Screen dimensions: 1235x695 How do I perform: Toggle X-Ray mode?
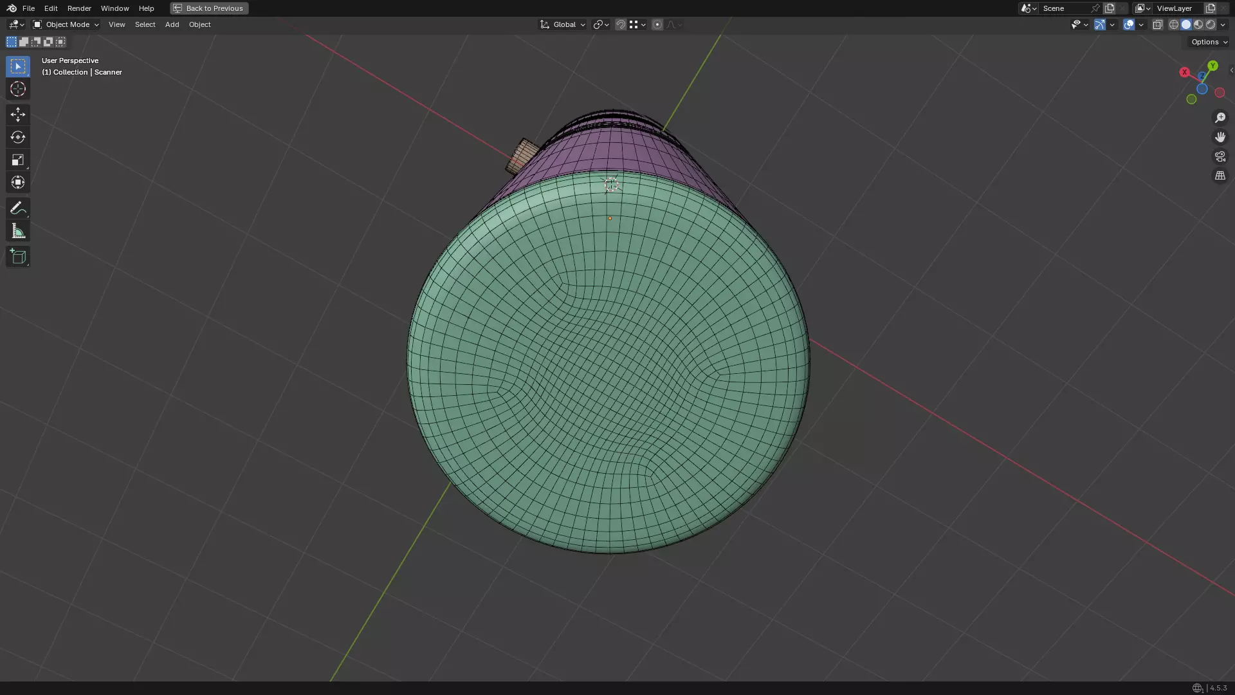(1157, 24)
